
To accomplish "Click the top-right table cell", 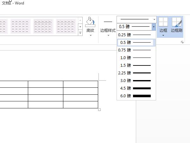I will pyautogui.click(x=80, y=84).
